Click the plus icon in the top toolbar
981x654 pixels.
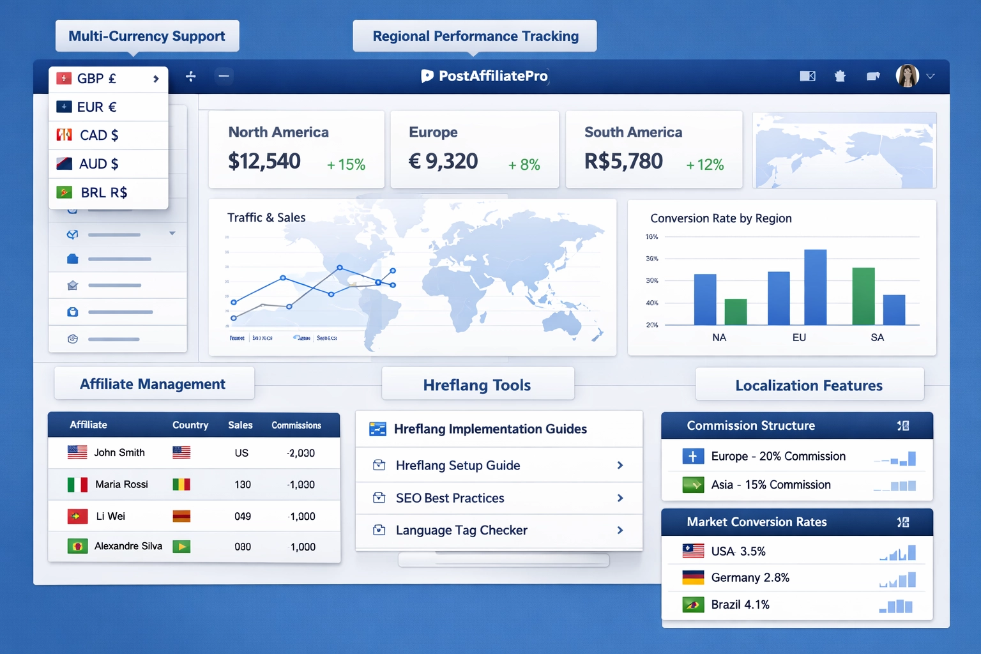tap(190, 76)
